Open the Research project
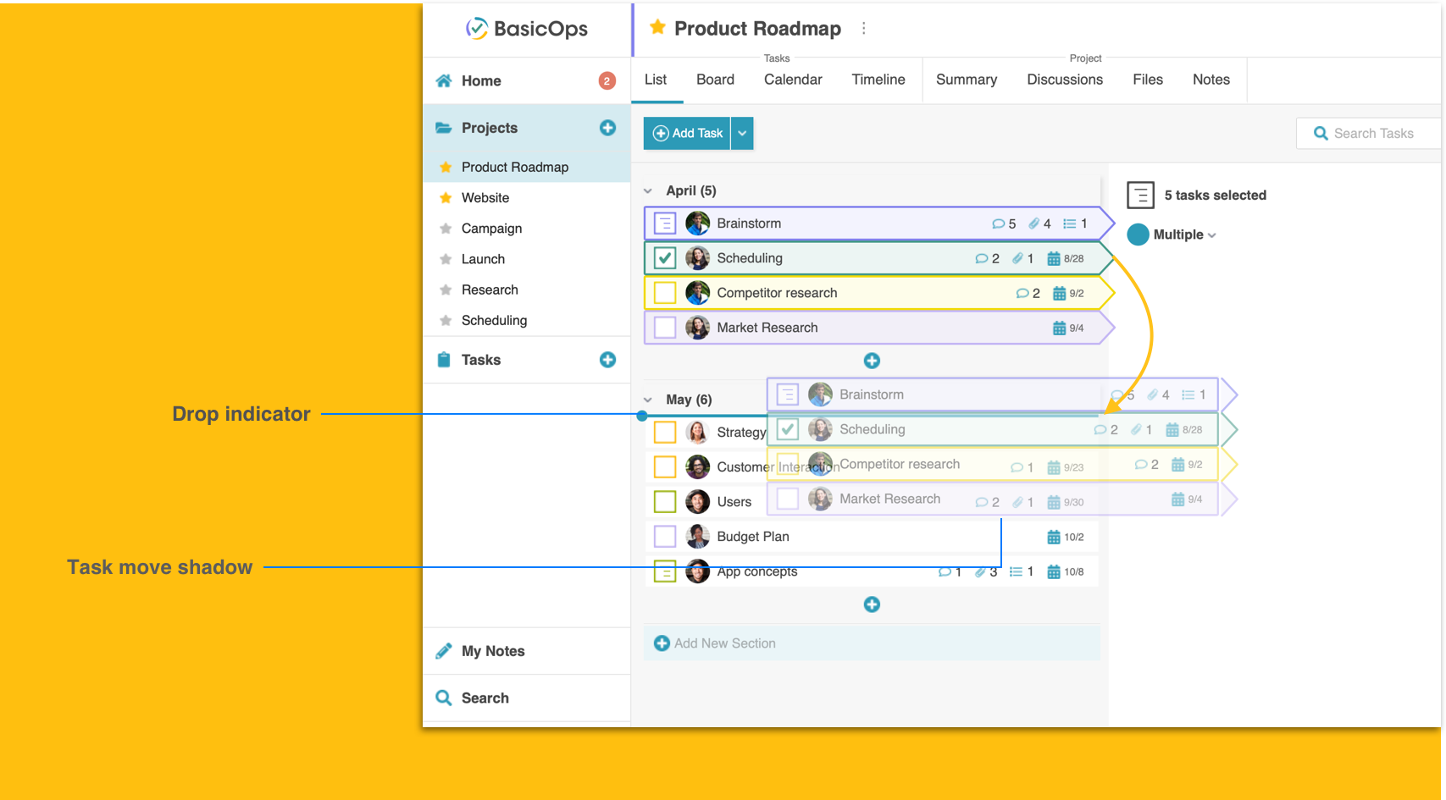 (490, 290)
